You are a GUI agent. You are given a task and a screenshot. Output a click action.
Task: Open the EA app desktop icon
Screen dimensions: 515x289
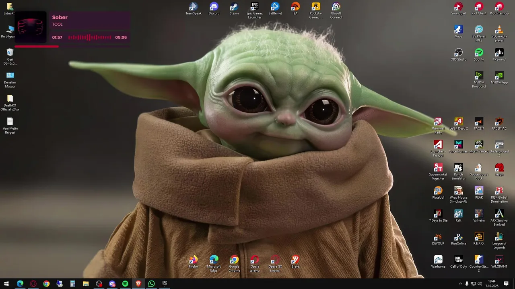[x=295, y=9]
